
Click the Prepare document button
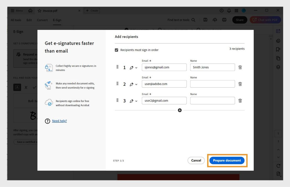227,160
